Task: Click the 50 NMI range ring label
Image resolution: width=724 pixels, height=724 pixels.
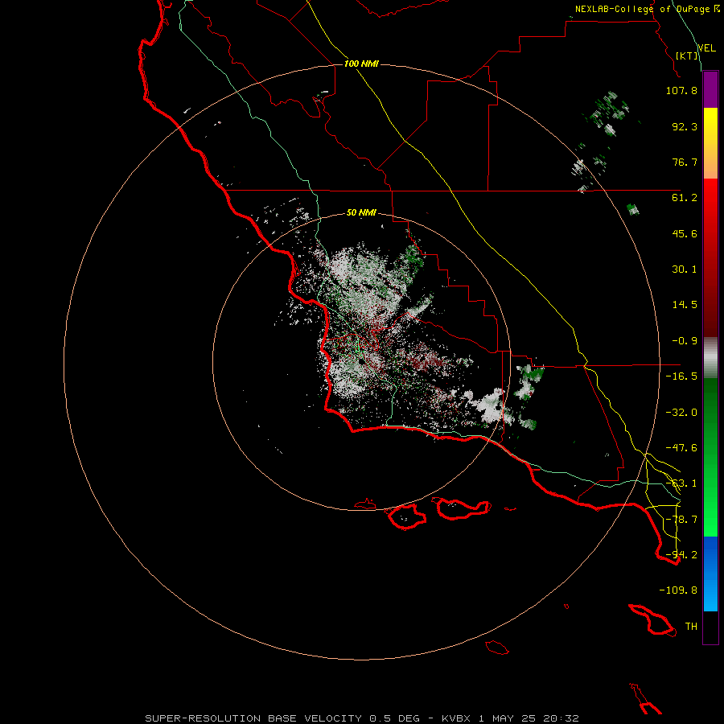Action: click(361, 212)
